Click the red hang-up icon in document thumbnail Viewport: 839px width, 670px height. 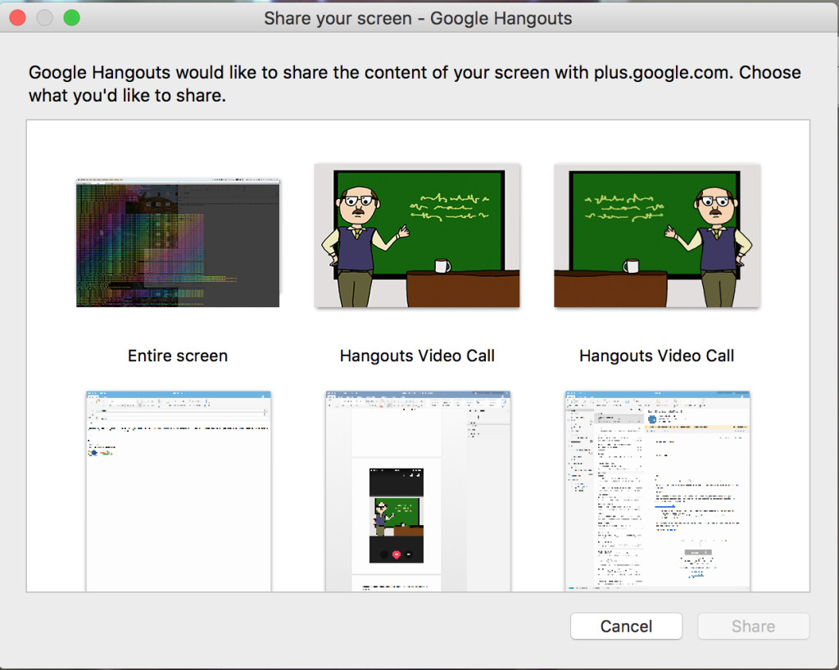pyautogui.click(x=397, y=555)
